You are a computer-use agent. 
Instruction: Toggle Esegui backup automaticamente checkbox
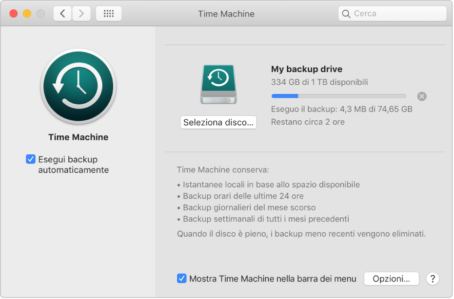click(31, 159)
